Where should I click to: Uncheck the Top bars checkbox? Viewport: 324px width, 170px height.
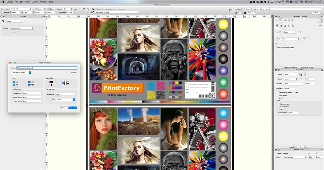(14, 82)
